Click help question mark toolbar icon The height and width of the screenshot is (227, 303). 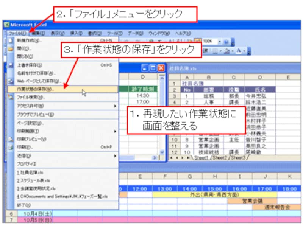point(226,42)
